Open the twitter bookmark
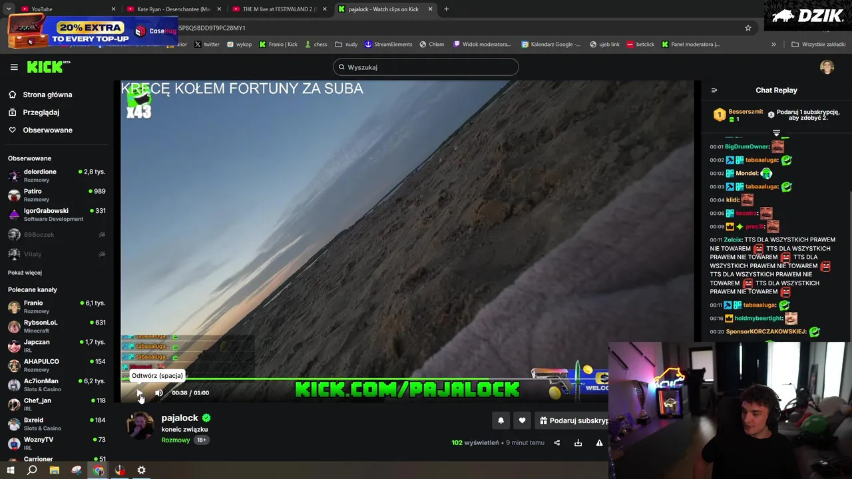 coord(206,45)
